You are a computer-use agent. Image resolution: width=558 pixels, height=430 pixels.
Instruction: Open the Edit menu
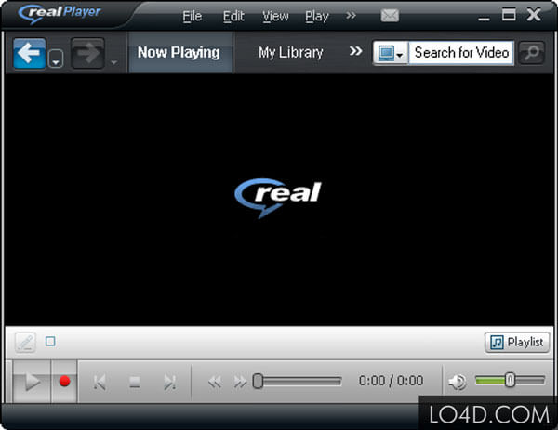233,16
